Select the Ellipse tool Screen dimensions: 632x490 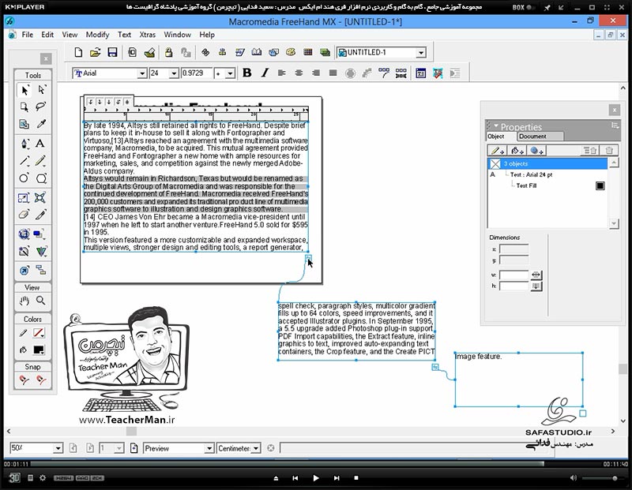(24, 178)
